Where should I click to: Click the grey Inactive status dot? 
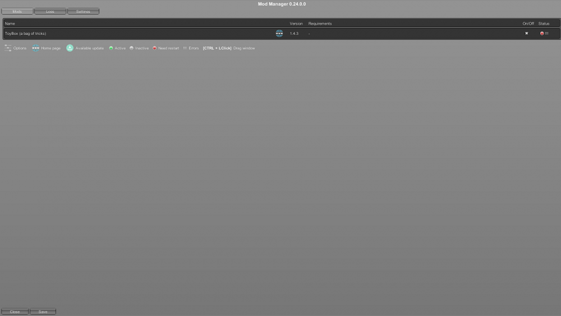(x=131, y=48)
